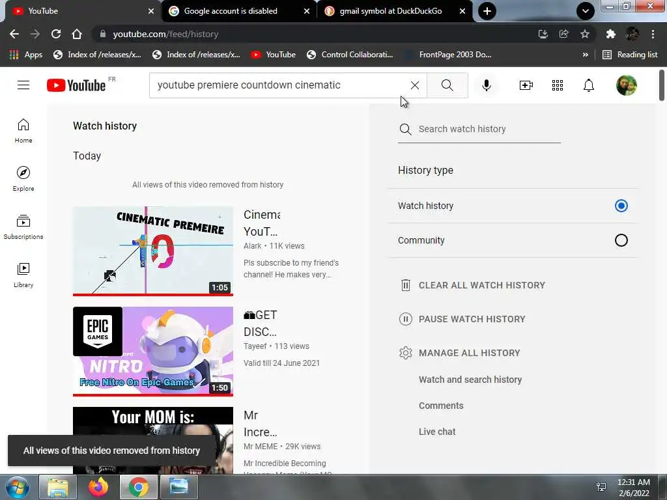Open the Mr Incre... video title
Screen dimensions: 667x500
(261, 423)
